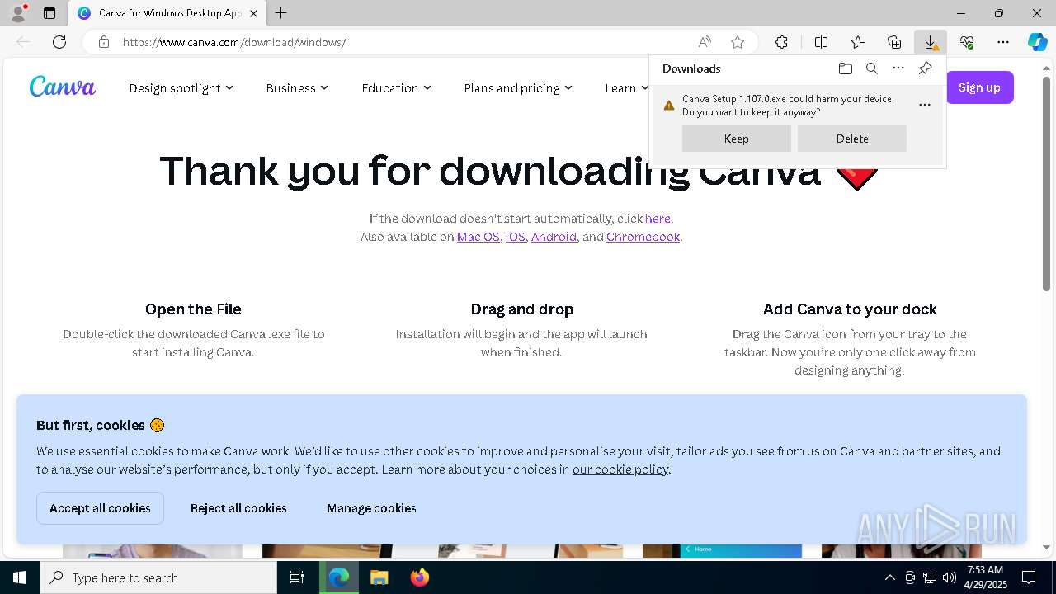Open the Copilot sidebar icon

click(x=1038, y=42)
